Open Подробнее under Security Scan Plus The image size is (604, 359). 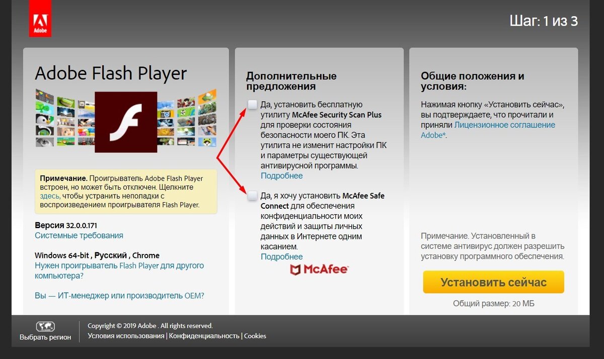pyautogui.click(x=282, y=175)
